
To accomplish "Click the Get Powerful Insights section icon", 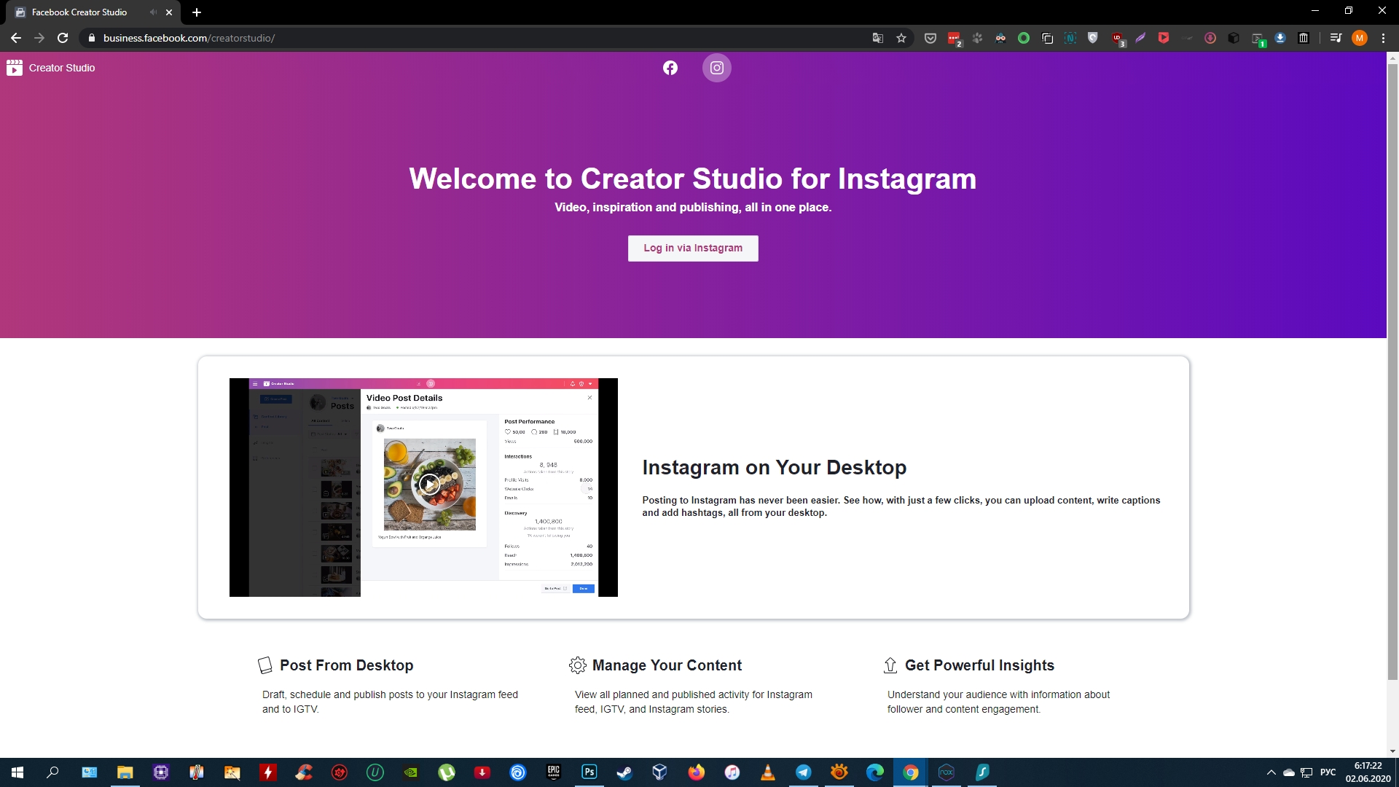I will (887, 664).
